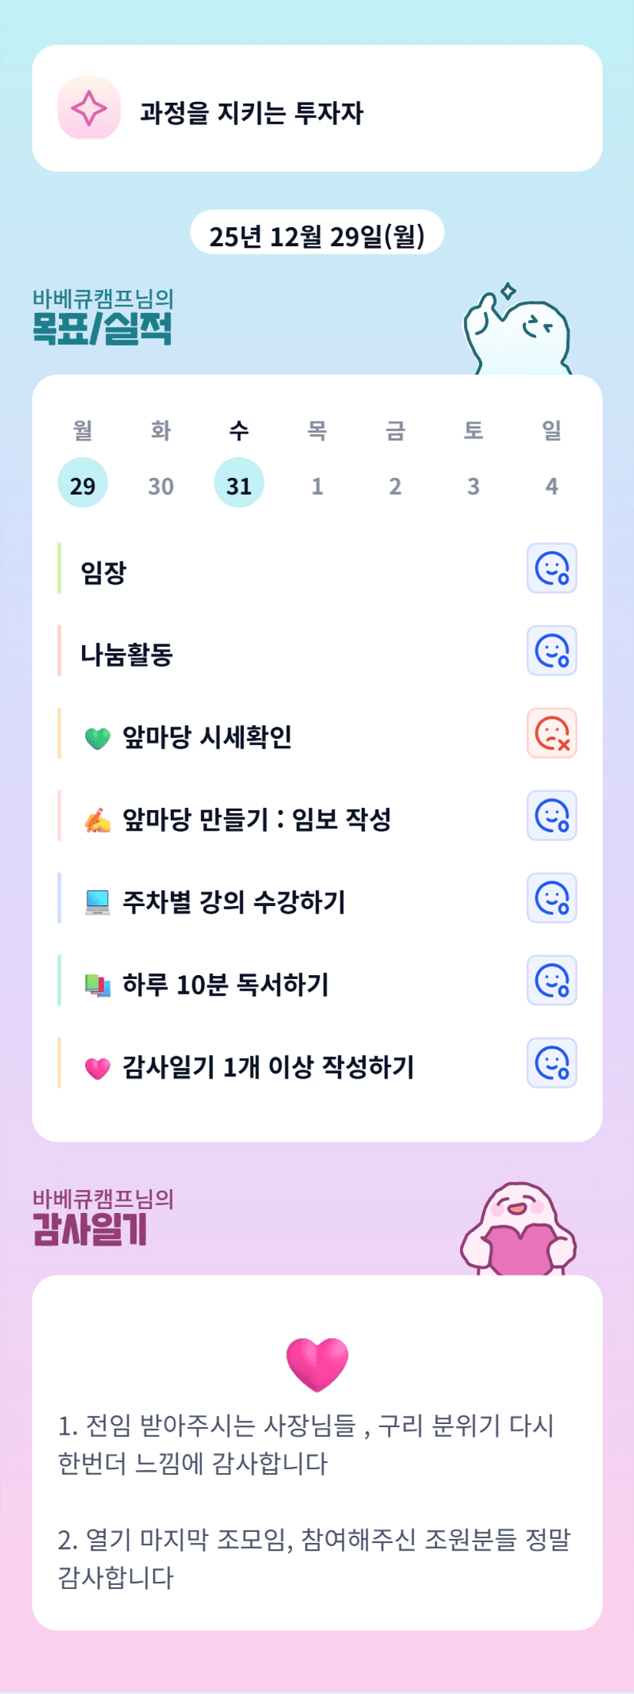
Task: Select Wednesday the 31st in week calendar
Action: pos(239,484)
